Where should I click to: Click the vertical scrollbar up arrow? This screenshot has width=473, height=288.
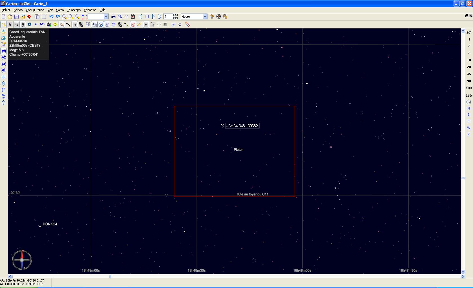click(463, 31)
